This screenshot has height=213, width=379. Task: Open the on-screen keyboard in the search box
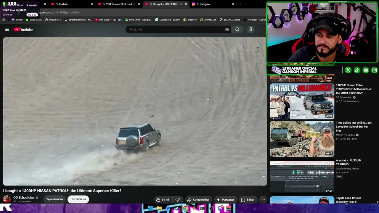tap(227, 29)
